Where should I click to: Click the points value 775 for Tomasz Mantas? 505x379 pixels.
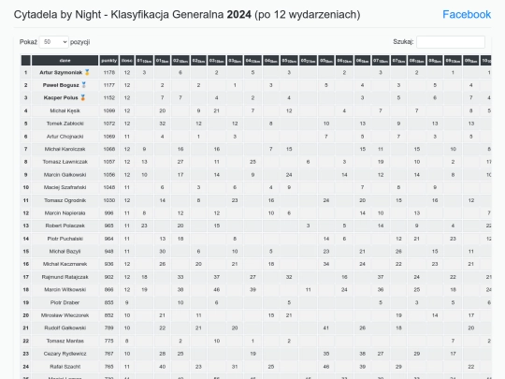(108, 341)
